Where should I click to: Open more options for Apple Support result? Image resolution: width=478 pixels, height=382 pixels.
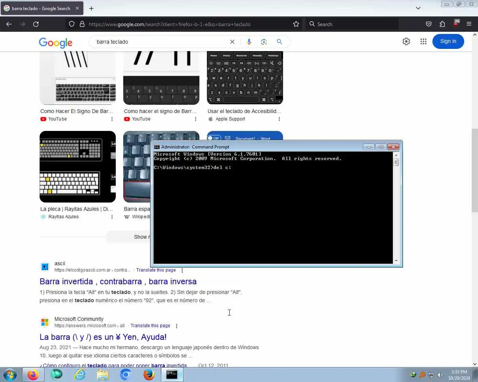(x=279, y=119)
